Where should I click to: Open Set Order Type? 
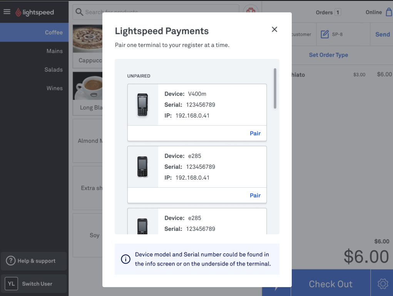click(328, 55)
